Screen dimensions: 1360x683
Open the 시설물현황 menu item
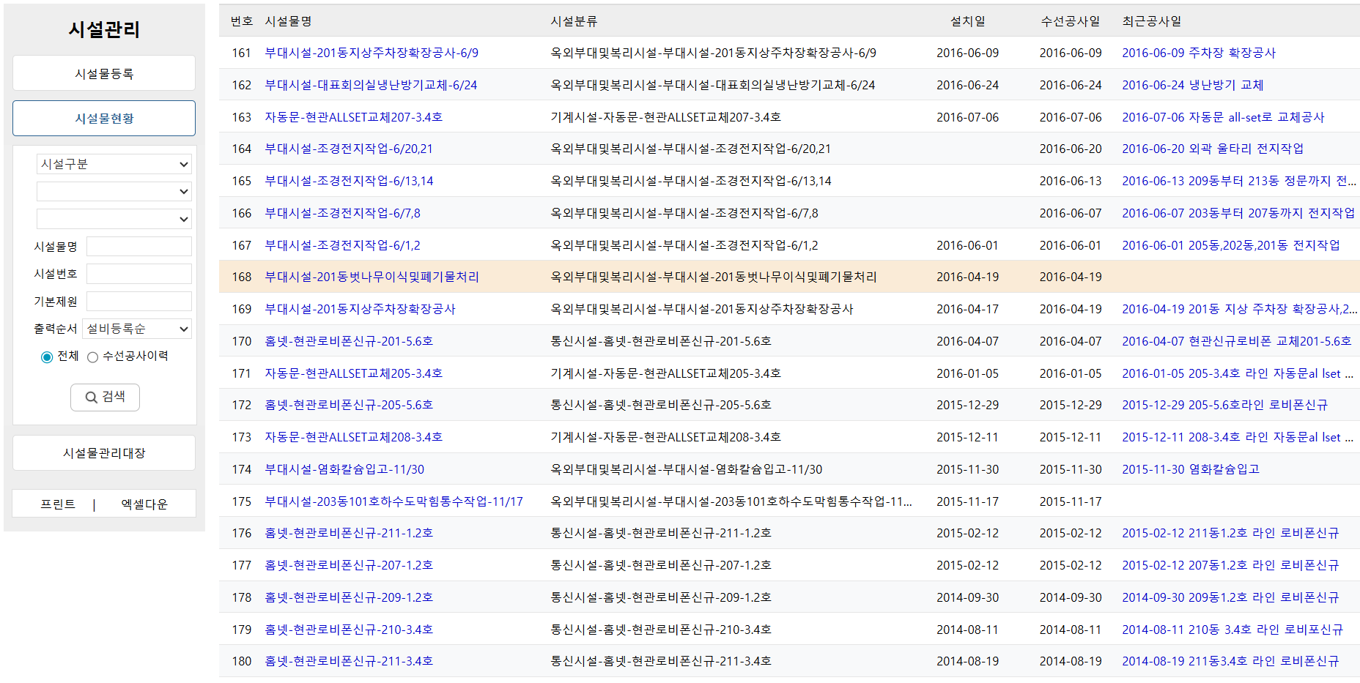[104, 119]
